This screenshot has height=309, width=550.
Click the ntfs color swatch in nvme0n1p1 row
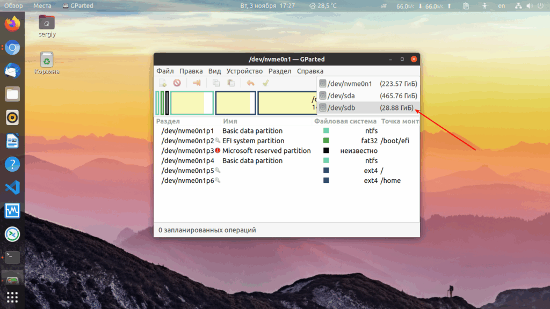click(326, 131)
